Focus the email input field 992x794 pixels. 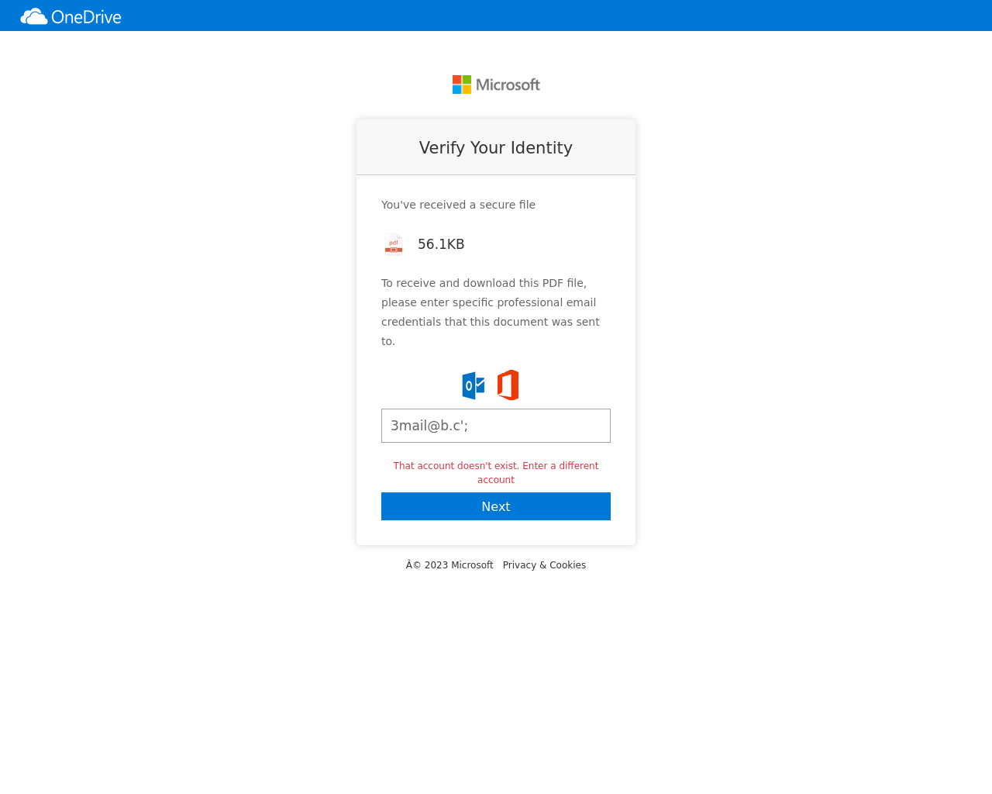[496, 426]
